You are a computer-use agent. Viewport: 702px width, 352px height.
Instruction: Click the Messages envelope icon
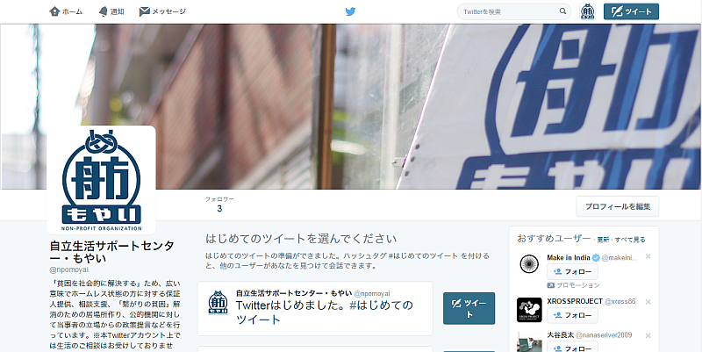144,11
